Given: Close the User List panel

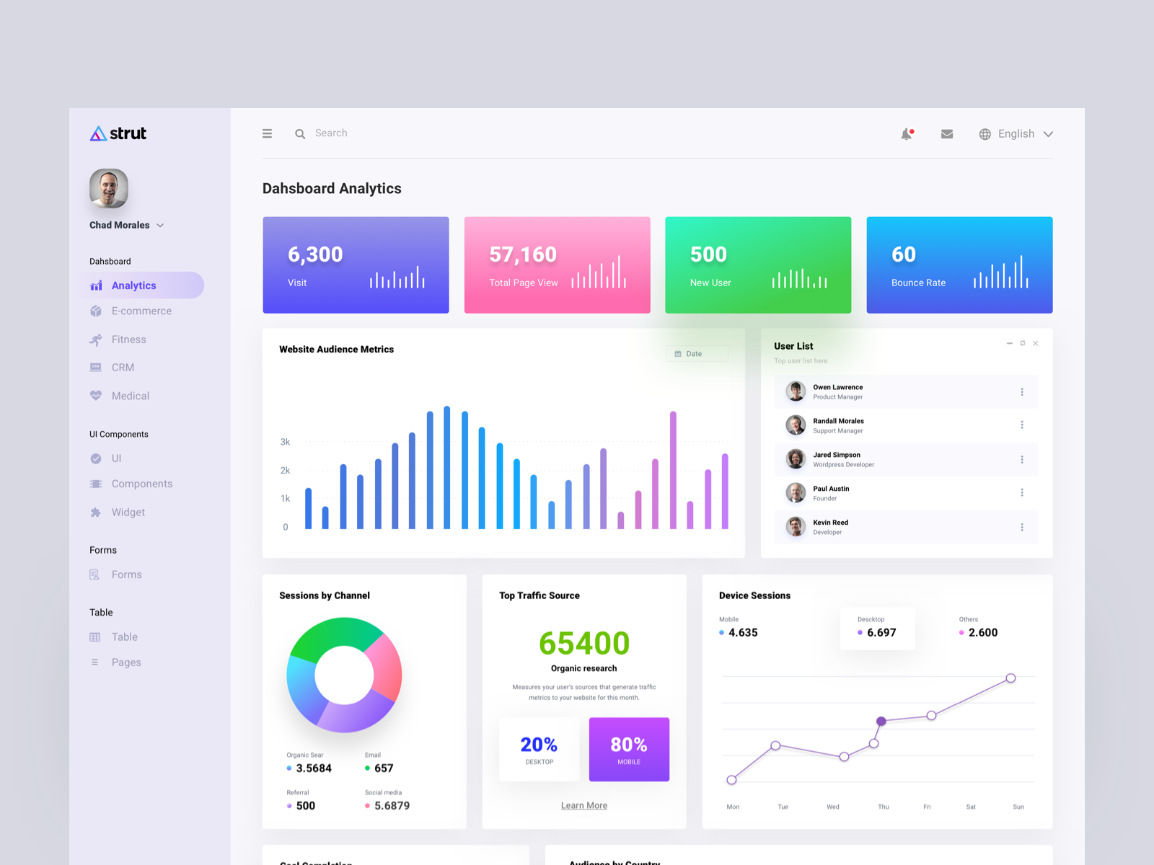Looking at the screenshot, I should 1036,343.
